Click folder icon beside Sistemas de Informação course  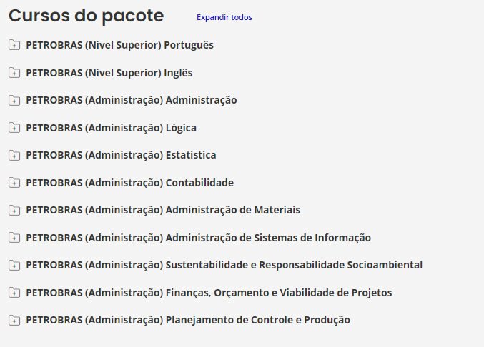(x=14, y=238)
